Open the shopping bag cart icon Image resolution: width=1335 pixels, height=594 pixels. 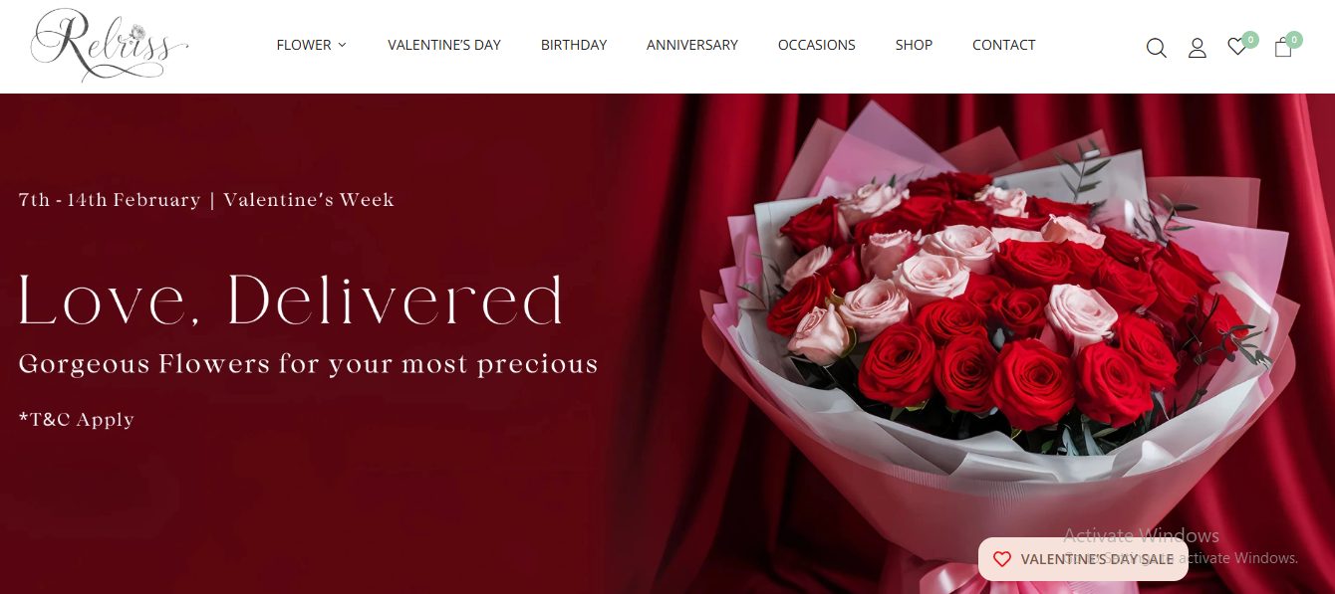1283,48
